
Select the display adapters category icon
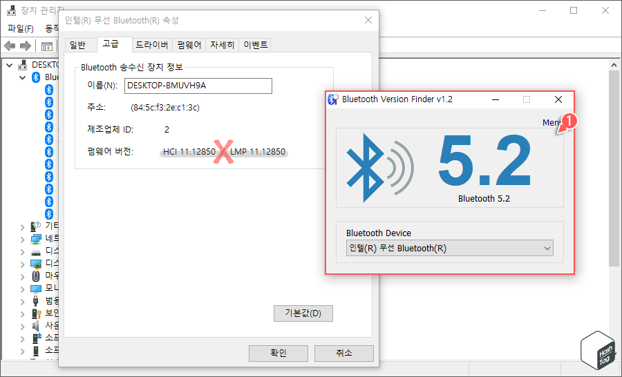click(36, 264)
